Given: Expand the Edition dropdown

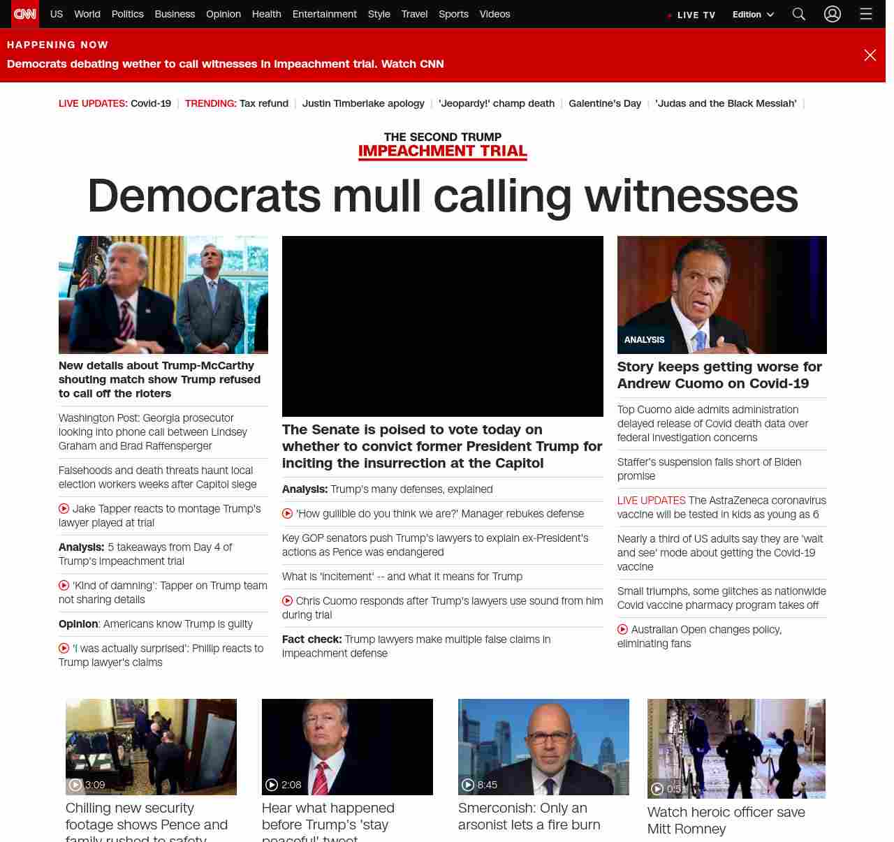Looking at the screenshot, I should [x=753, y=15].
